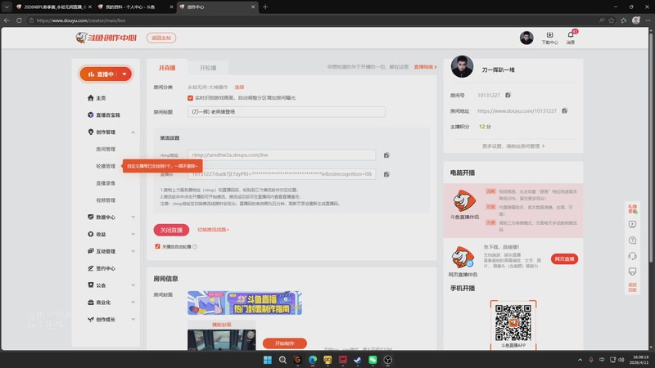Click the video tutorial floating icon
Image resolution: width=655 pixels, height=368 pixels.
pos(632,224)
